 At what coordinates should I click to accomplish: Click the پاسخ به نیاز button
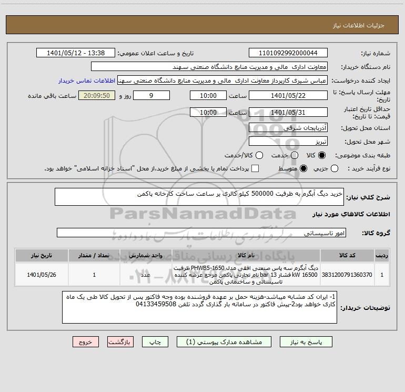coord(306,342)
